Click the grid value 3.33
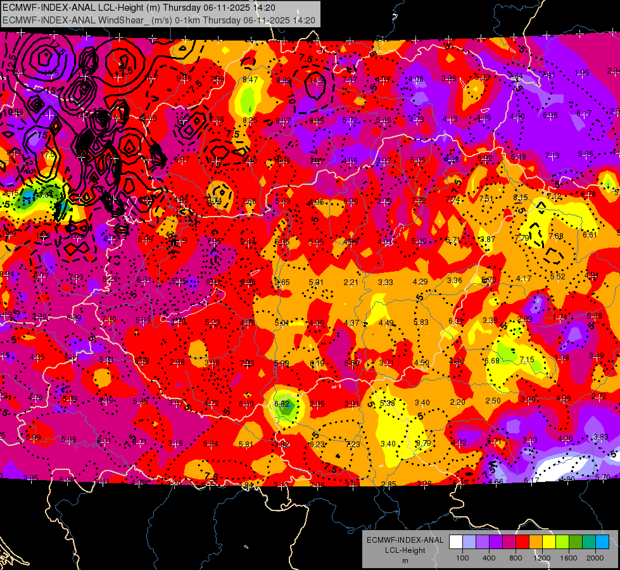 point(386,282)
